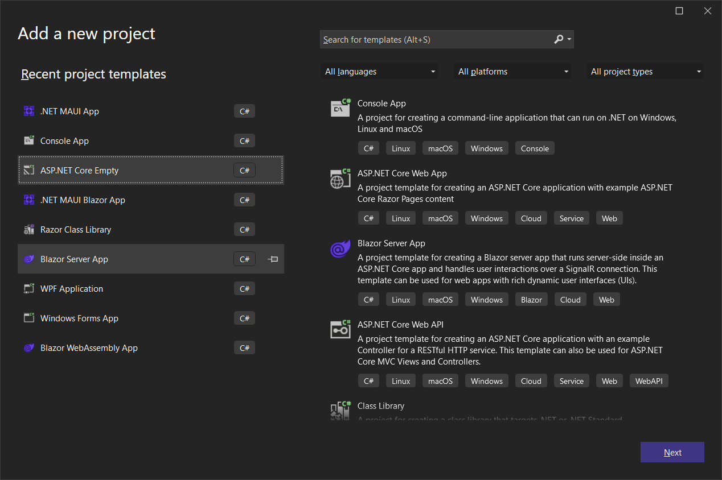Image resolution: width=722 pixels, height=480 pixels.
Task: Click the Web tag under Blazor Server App
Action: tap(606, 300)
